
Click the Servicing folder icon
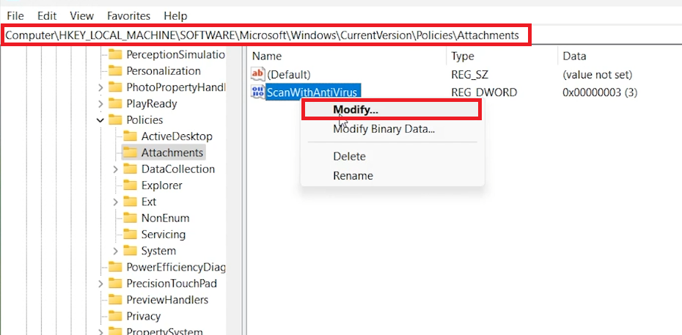130,235
